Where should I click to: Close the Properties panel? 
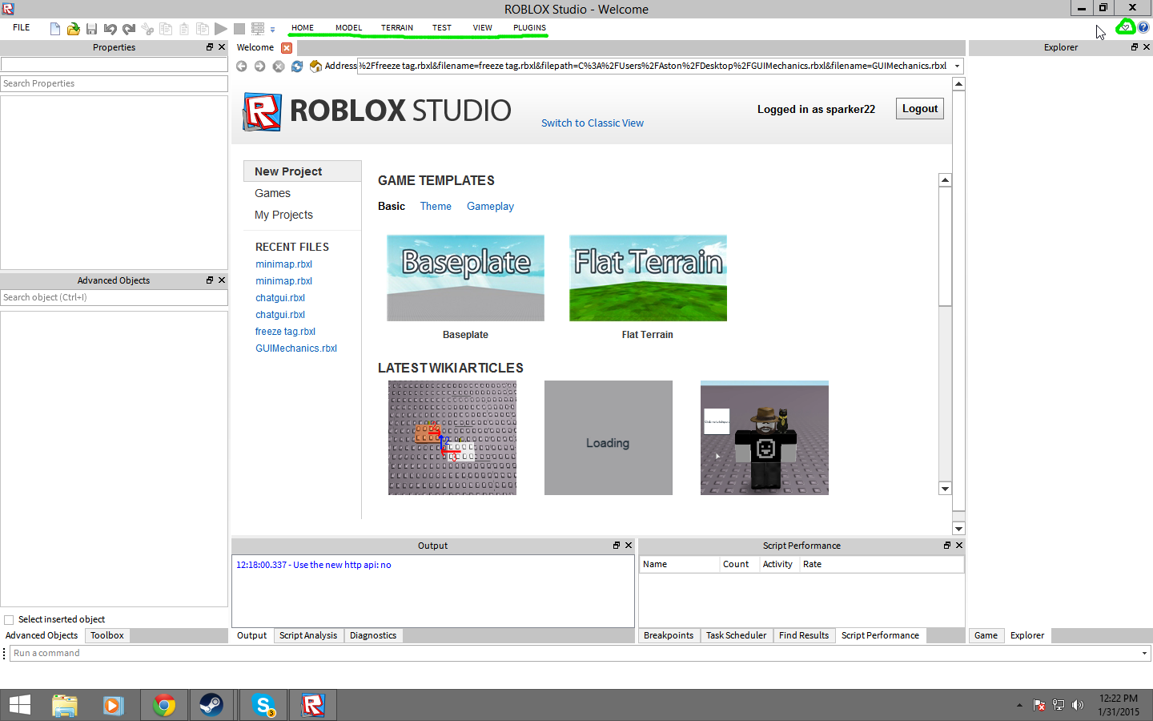[222, 47]
